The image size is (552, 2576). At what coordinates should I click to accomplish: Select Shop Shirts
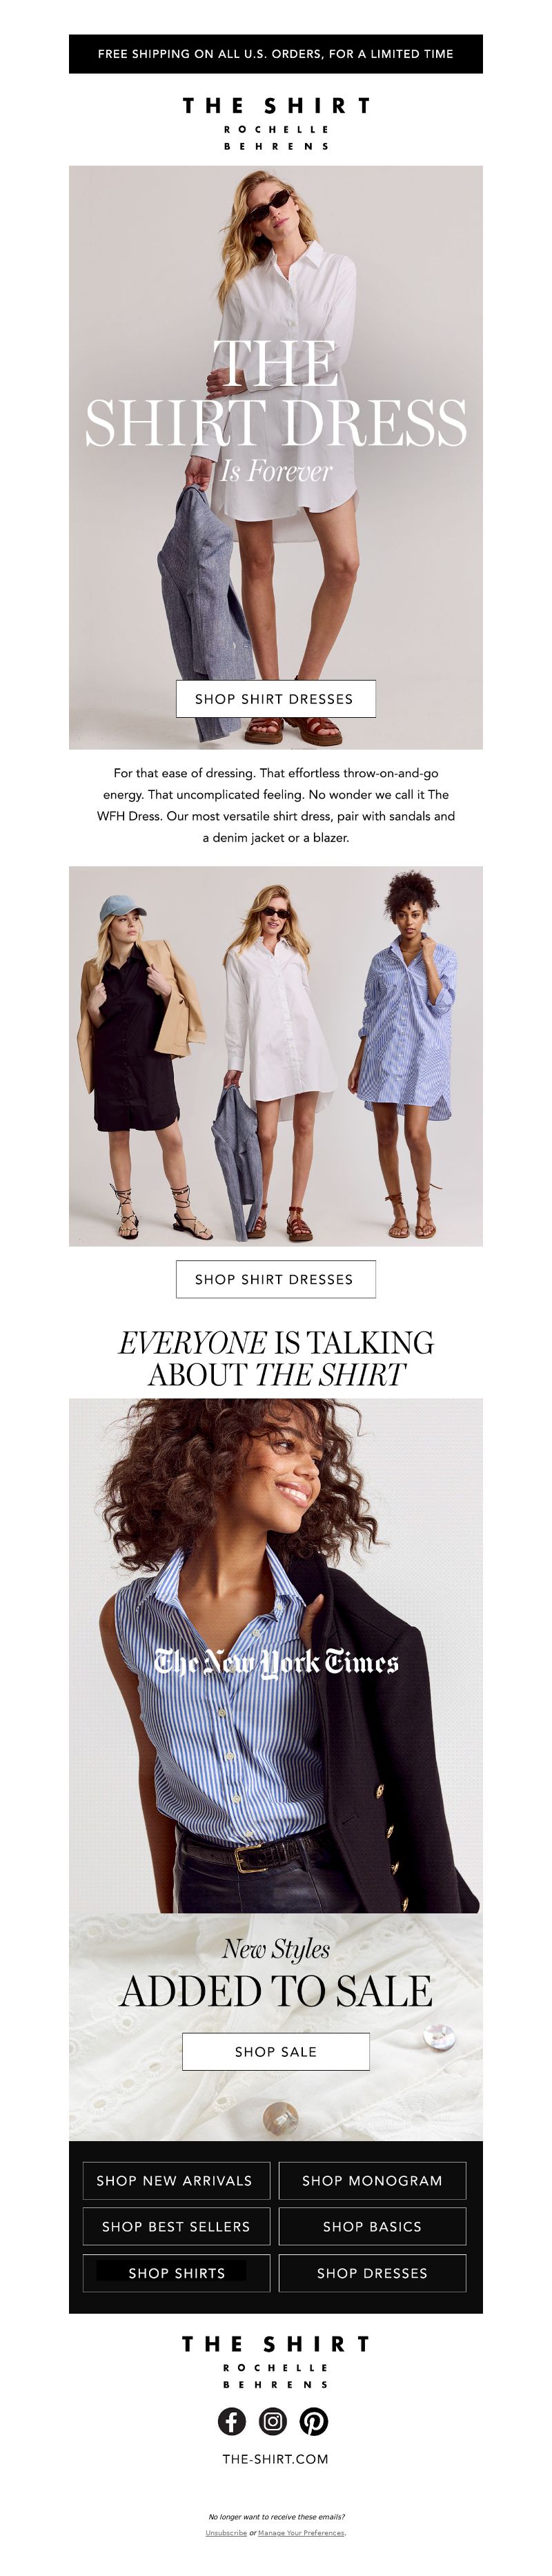click(176, 2273)
